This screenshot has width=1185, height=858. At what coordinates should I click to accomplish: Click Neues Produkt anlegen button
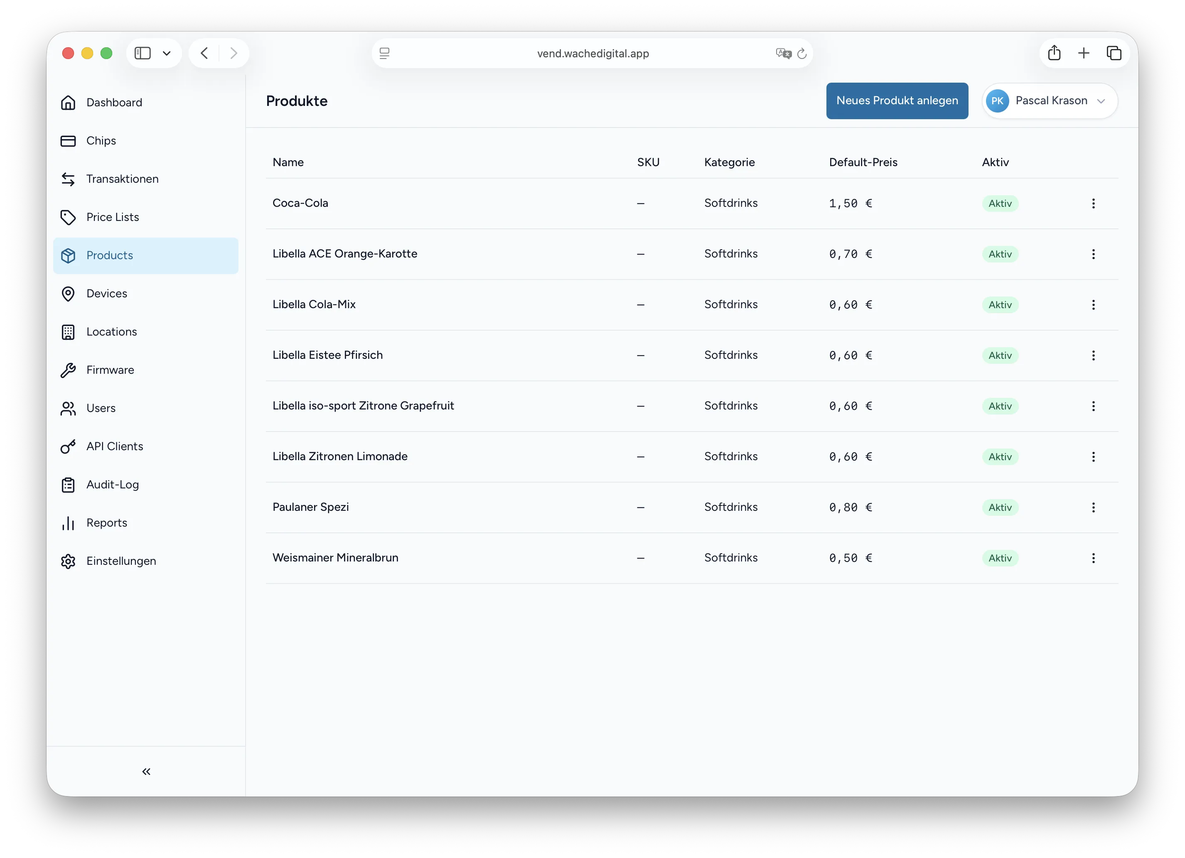(897, 101)
